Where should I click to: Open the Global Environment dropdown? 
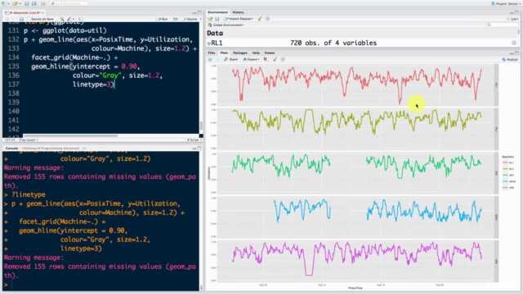pos(226,25)
